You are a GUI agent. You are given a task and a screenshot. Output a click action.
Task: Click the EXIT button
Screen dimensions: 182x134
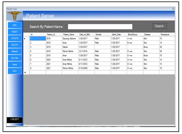[x=15, y=71]
